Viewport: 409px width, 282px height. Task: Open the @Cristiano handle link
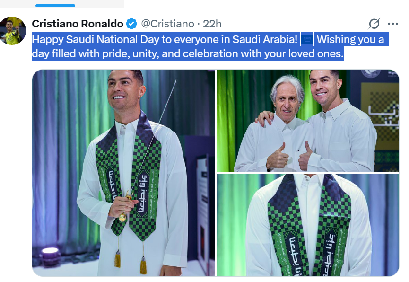[x=168, y=24]
